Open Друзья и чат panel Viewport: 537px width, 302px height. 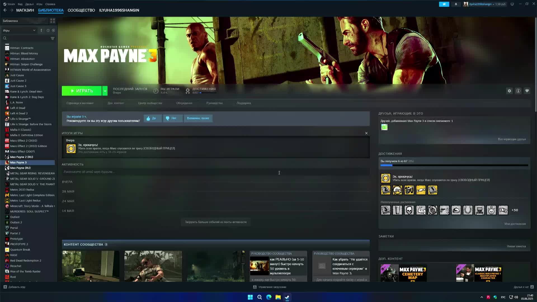pyautogui.click(x=524, y=287)
